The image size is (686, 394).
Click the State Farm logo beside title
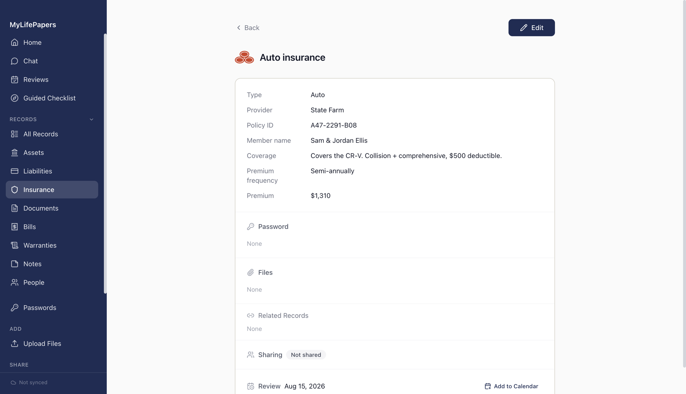tap(244, 57)
